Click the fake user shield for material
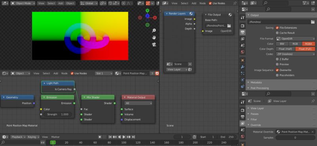This screenshot has height=146, width=317. pyautogui.click(x=157, y=73)
